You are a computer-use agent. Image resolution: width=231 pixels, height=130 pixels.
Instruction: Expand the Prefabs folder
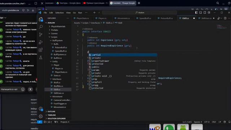tap(55, 30)
